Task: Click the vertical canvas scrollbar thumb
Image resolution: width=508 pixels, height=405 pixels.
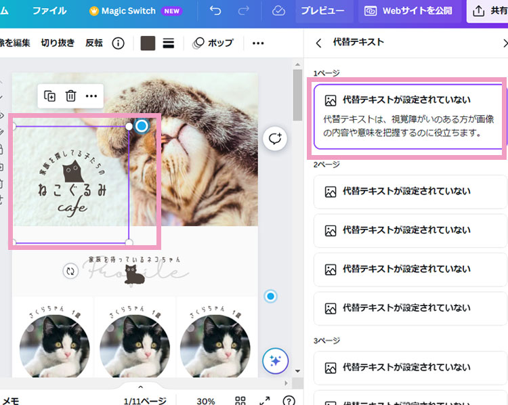Action: pyautogui.click(x=297, y=95)
